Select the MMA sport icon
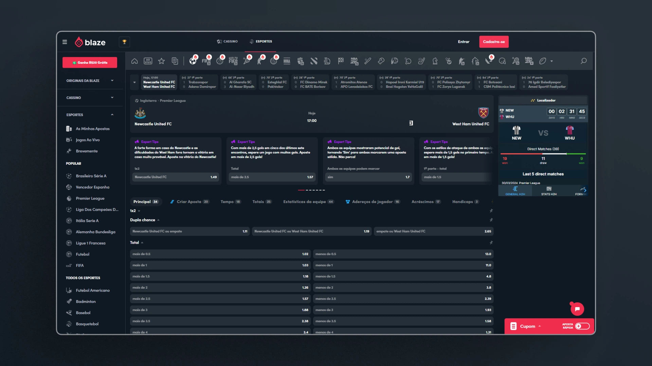652x366 pixels. 287,61
